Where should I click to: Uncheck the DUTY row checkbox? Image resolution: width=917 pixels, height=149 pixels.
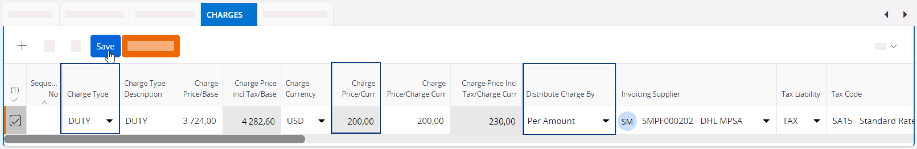[15, 121]
